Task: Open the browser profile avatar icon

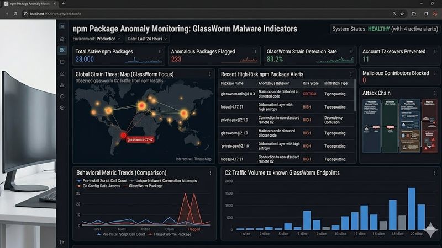Action: point(435,13)
